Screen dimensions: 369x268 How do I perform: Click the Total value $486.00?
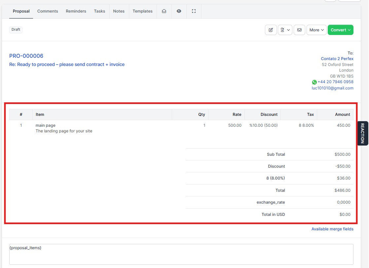point(343,190)
